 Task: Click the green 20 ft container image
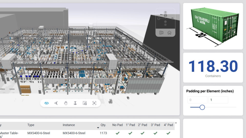(x=213, y=27)
